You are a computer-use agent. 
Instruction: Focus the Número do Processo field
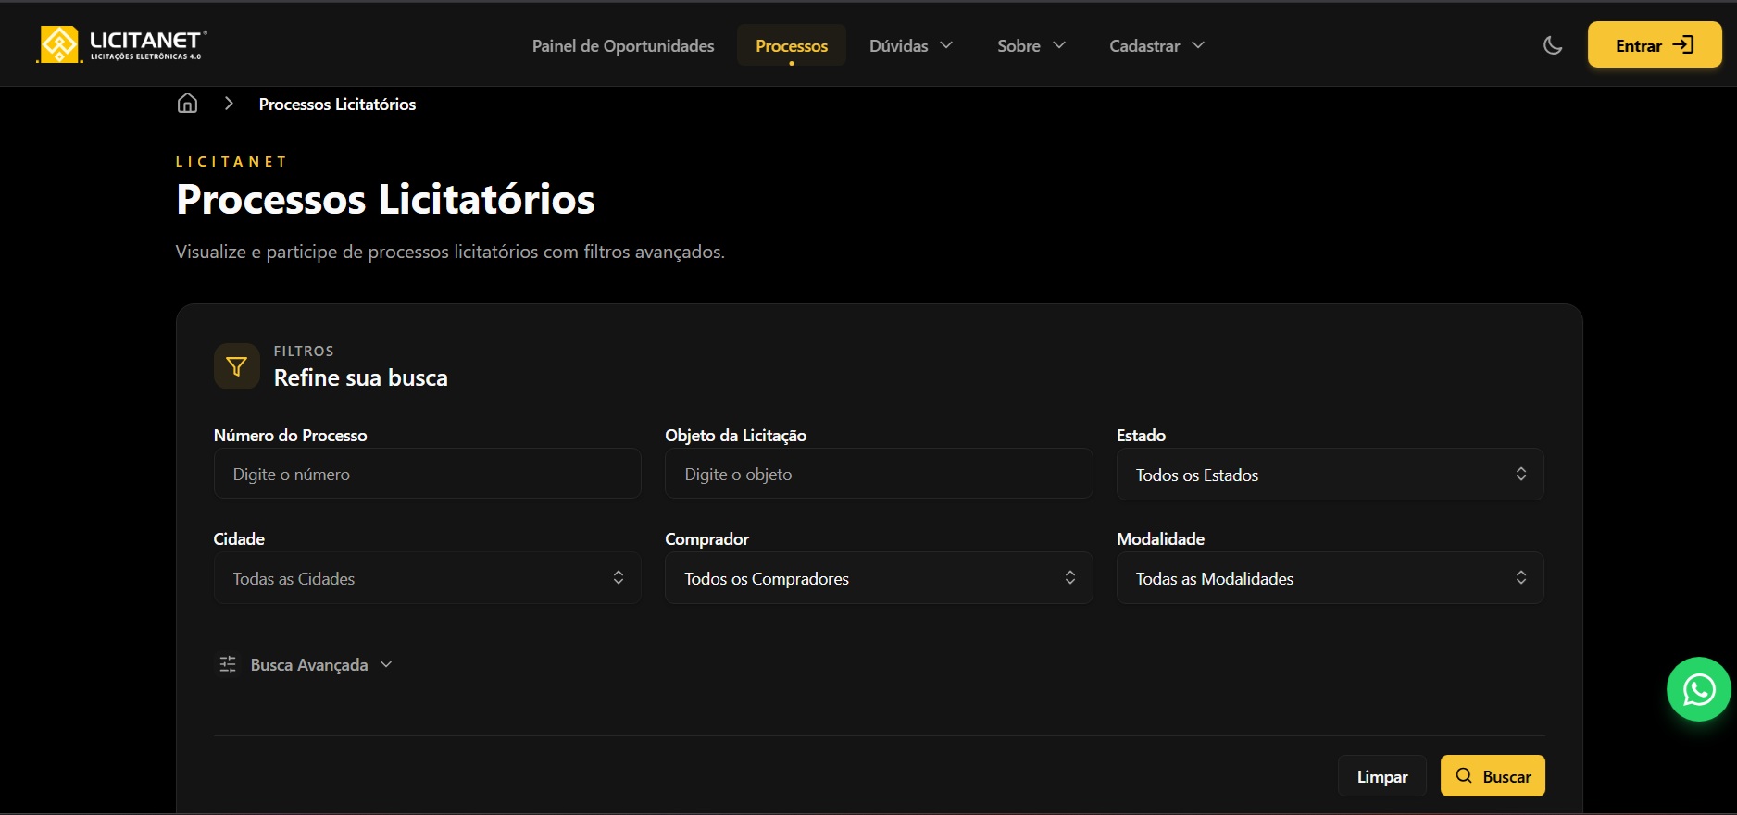pos(427,475)
